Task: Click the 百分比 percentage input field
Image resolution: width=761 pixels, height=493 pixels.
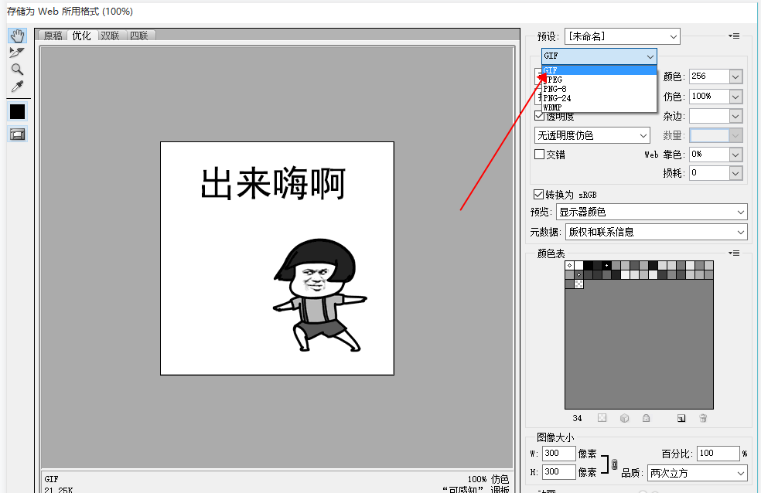Action: click(718, 454)
